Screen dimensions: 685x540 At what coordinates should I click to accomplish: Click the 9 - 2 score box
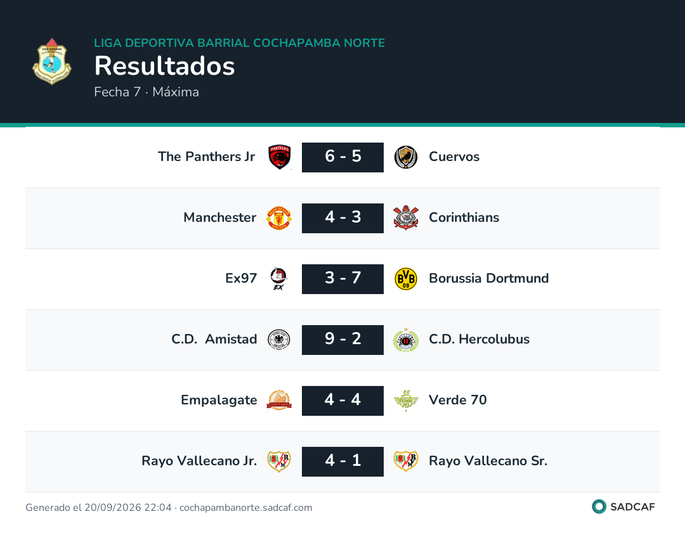tap(343, 340)
